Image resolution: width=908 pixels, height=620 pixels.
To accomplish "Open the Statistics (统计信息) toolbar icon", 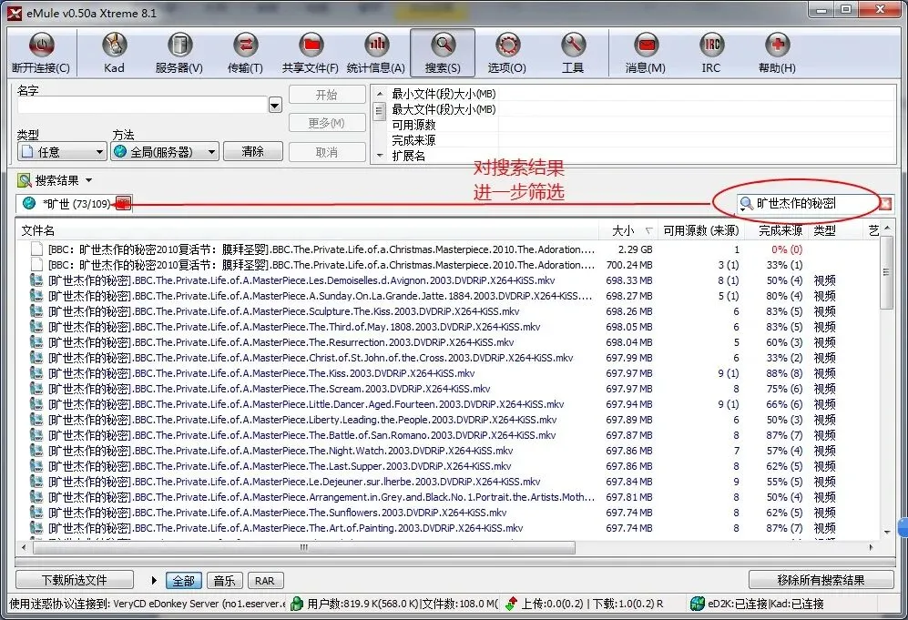I will (x=376, y=46).
